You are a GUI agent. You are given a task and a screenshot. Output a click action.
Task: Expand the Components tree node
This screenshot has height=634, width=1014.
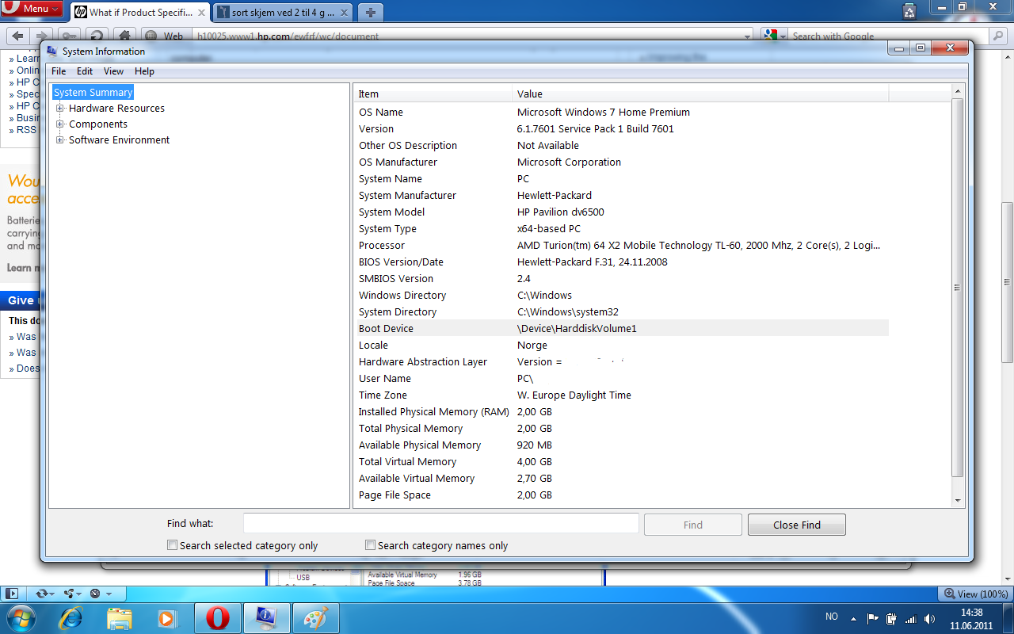(60, 124)
